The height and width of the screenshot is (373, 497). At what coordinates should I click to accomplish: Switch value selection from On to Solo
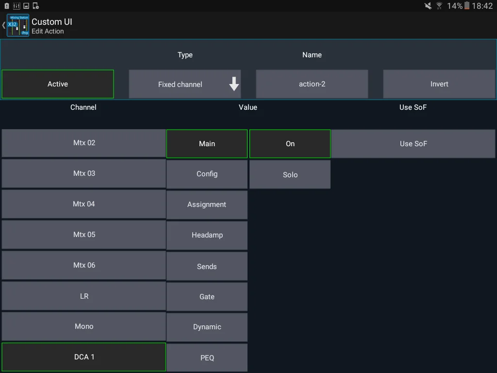coord(290,174)
